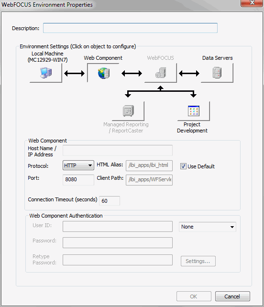The image size is (264, 307).
Task: Click the Managed Reporting / ReportCaster safe icon
Action: (x=128, y=111)
